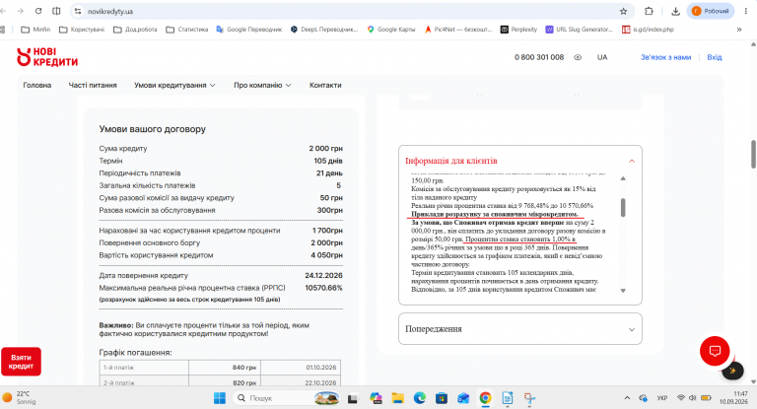Click the info box scroll up arrow

623,178
